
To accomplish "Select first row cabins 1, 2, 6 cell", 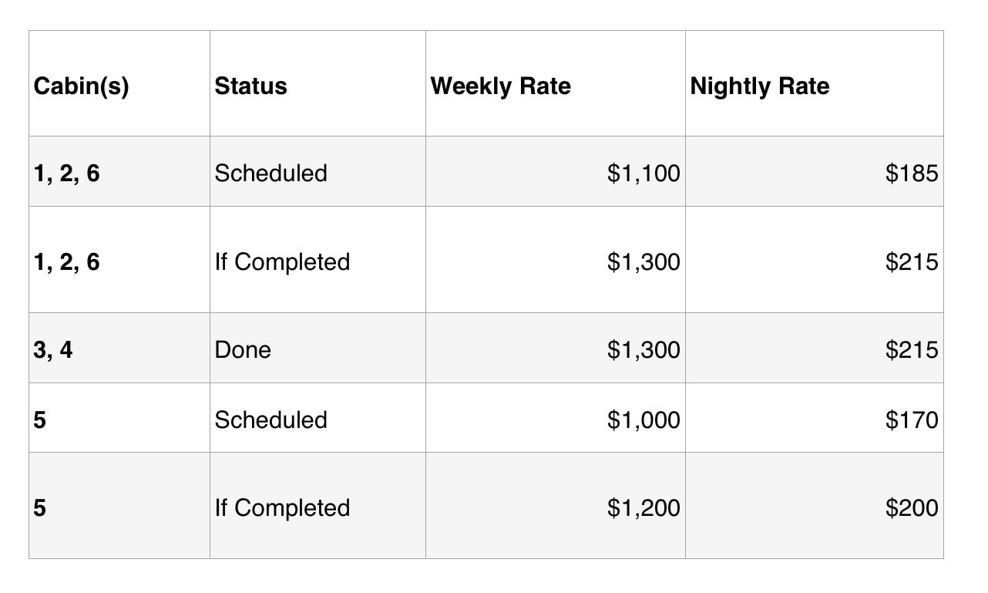I will (x=119, y=172).
